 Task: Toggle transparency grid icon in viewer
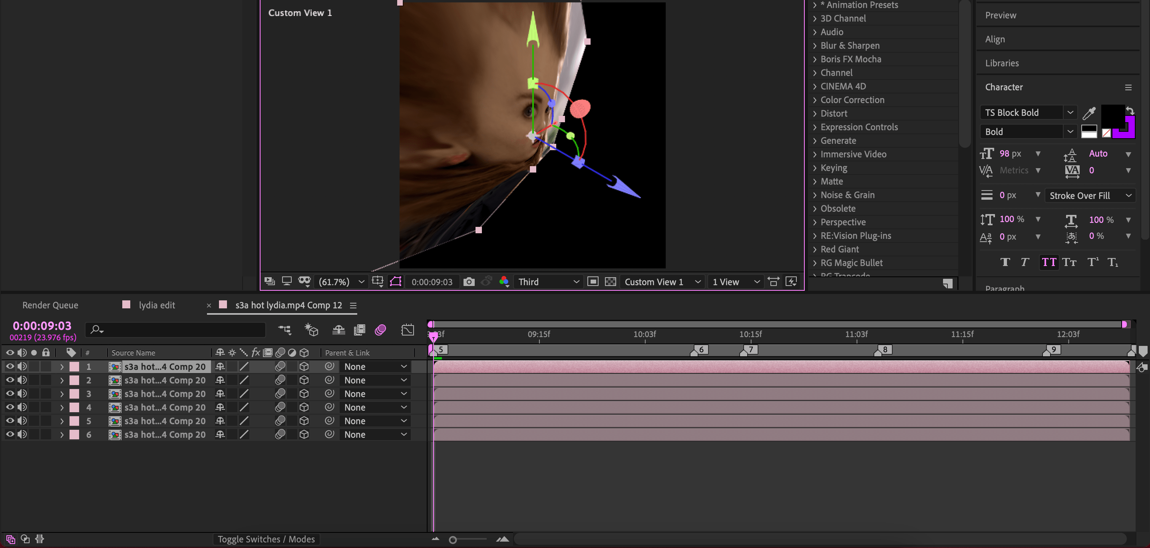point(610,282)
